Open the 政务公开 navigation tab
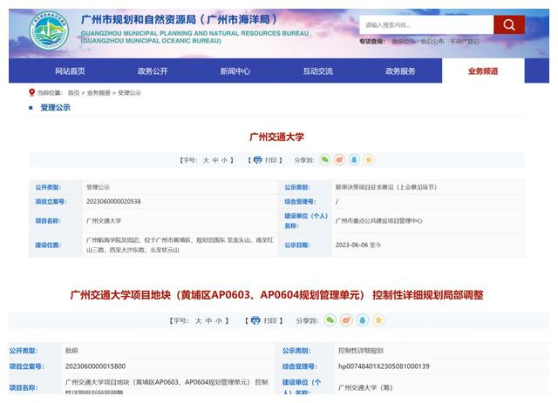558x403 pixels. click(x=153, y=71)
